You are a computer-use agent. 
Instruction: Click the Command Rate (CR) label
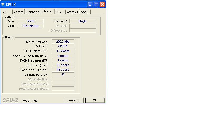pos(36,75)
